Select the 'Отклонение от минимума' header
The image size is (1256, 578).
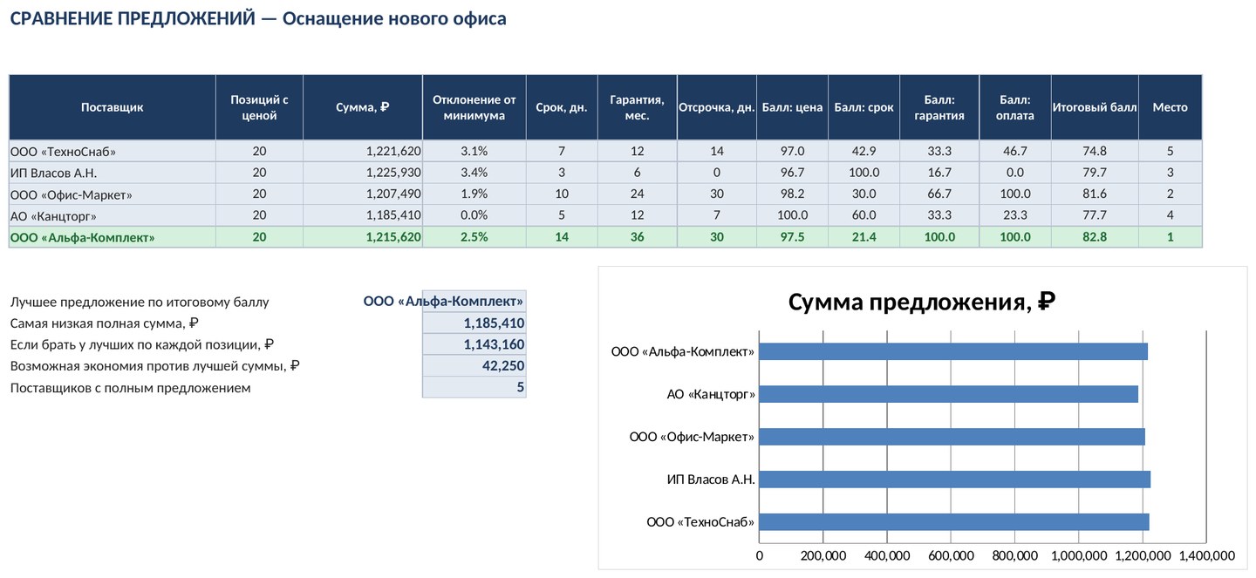[474, 107]
